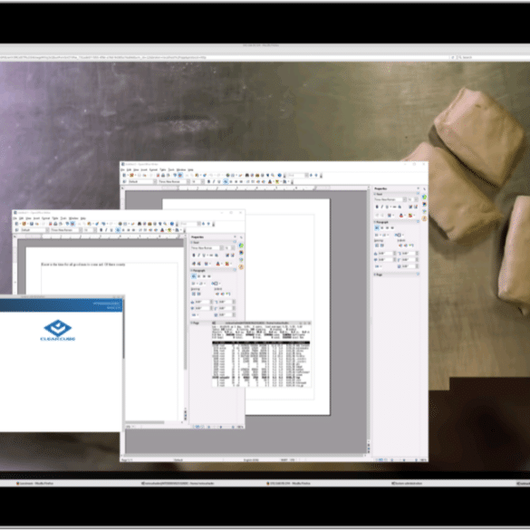The height and width of the screenshot is (530, 530).
Task: Open font size dropdown in larger window toolbar
Action: click(203, 181)
